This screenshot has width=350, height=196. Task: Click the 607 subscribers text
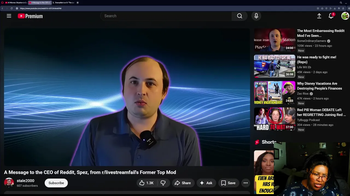point(27,186)
